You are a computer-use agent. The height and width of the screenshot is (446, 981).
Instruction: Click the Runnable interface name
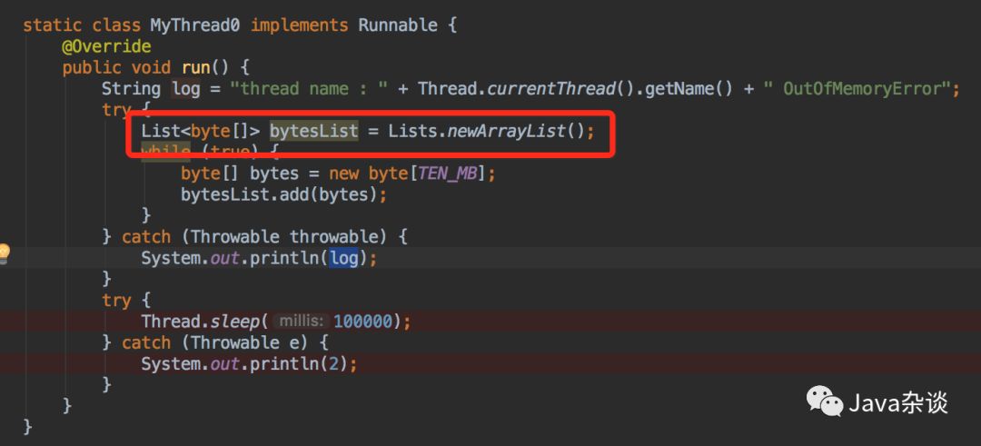point(397,25)
